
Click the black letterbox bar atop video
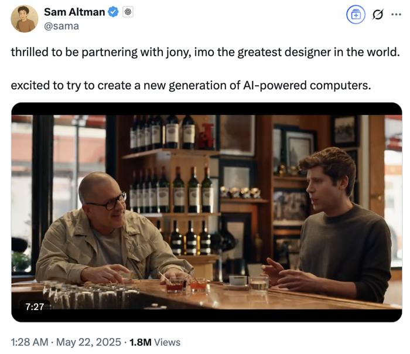coord(207,109)
